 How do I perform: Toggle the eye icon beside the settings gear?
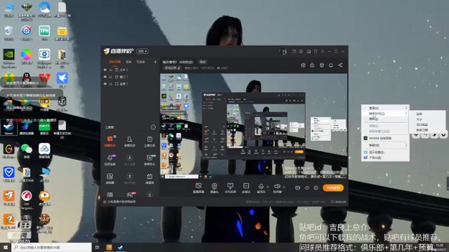(306, 188)
